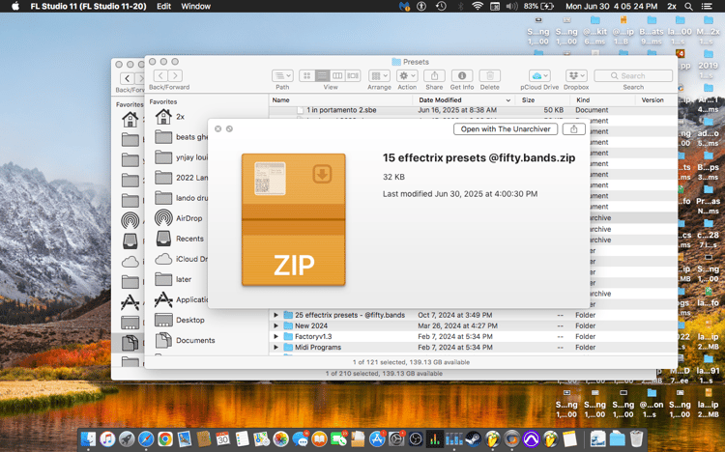Open App Store from the Dock
Viewport: 725px width, 452px height.
pos(377,438)
